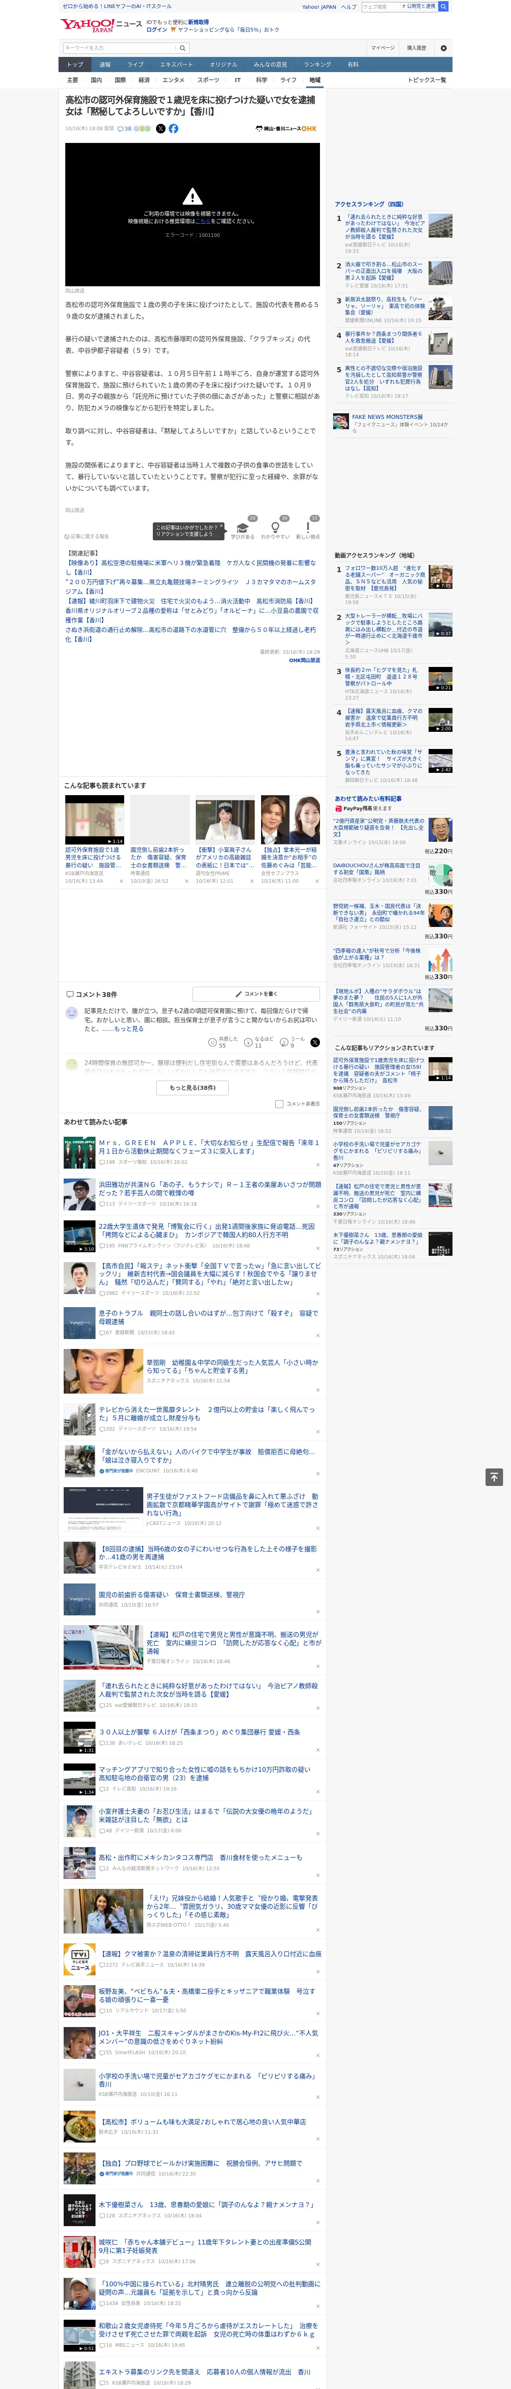The image size is (511, 2389).
Task: Open the 公開窓と連携 dropdown in header search
Action: point(419,6)
